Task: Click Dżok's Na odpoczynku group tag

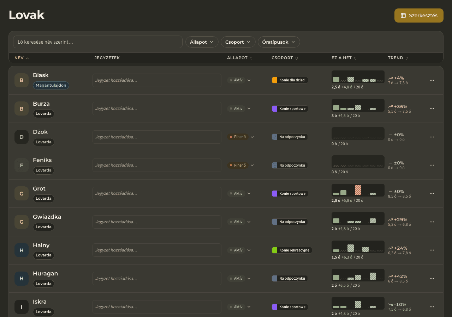Action: point(290,137)
